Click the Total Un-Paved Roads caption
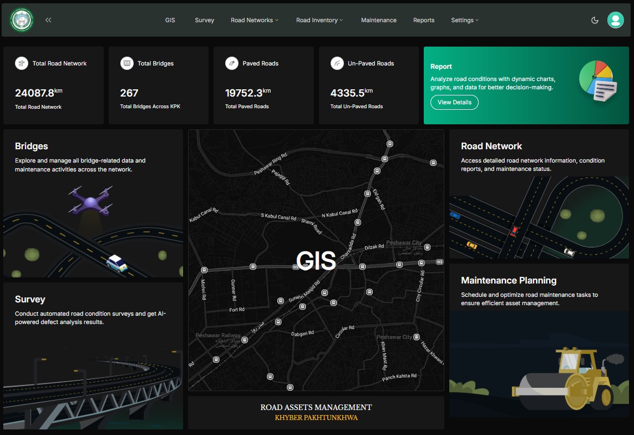This screenshot has width=634, height=435. (356, 107)
